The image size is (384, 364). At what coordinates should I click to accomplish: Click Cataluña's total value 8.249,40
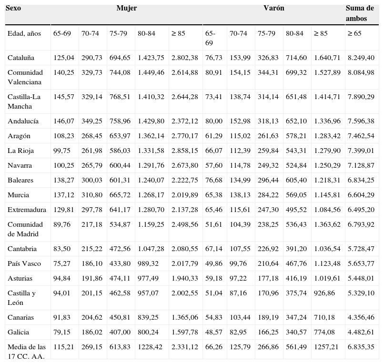click(361, 58)
